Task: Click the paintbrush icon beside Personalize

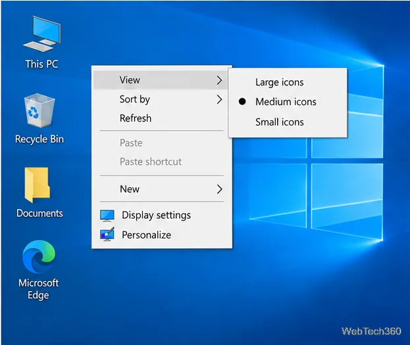Action: pos(107,234)
